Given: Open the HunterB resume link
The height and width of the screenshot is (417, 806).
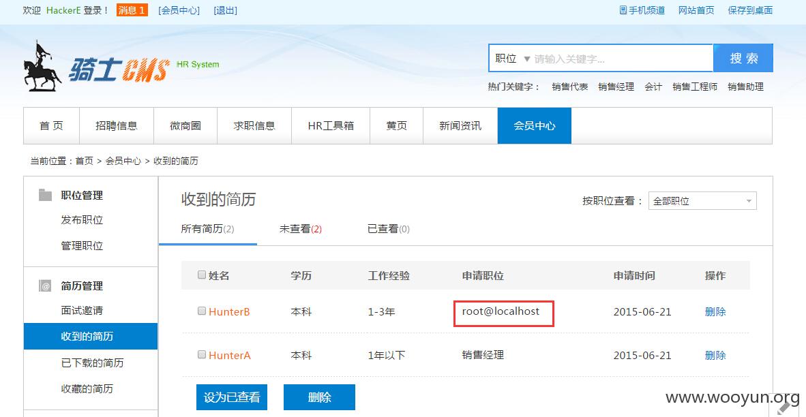Looking at the screenshot, I should tap(229, 311).
